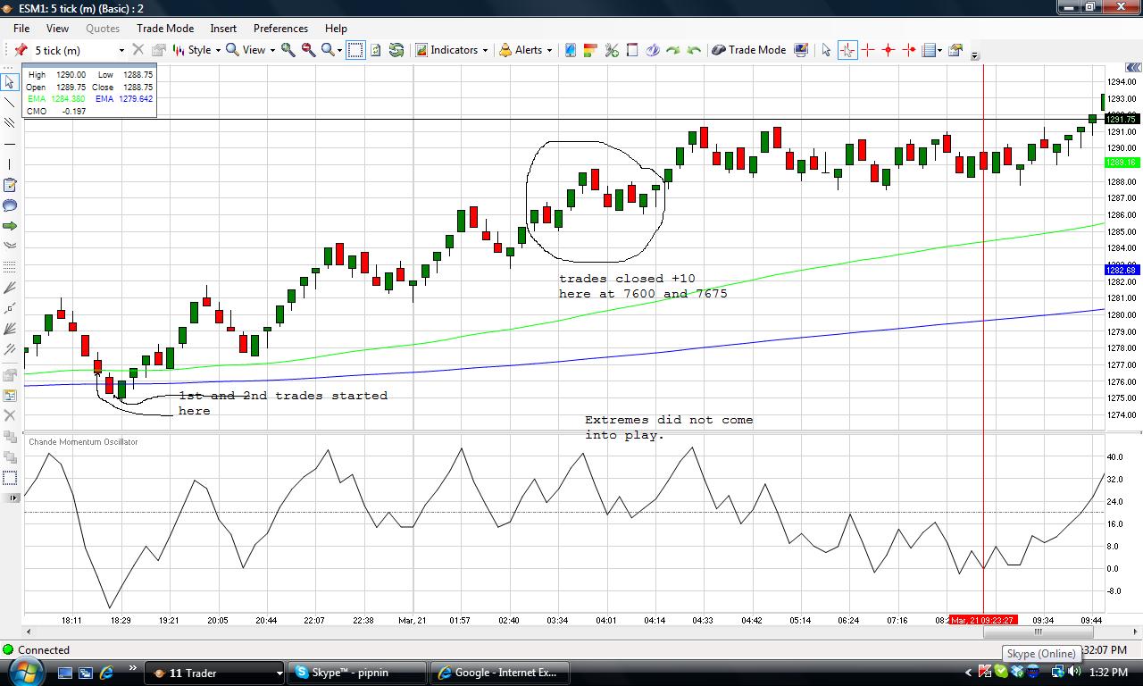The height and width of the screenshot is (686, 1143).
Task: Open the Preferences menu
Action: [x=280, y=29]
